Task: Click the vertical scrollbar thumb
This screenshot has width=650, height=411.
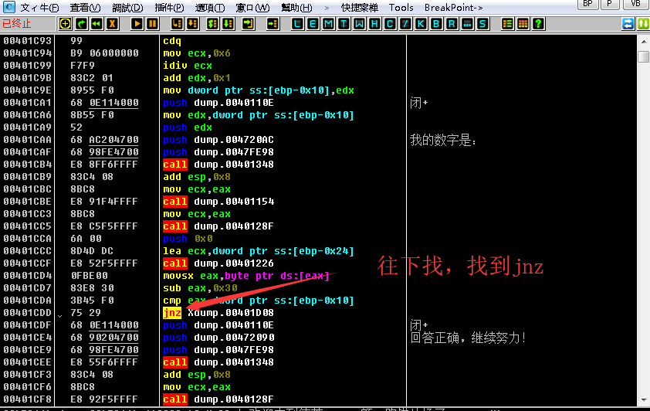Action: 643,56
